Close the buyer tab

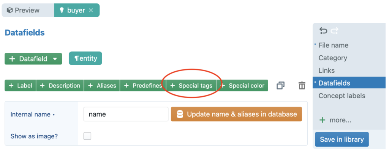point(91,10)
